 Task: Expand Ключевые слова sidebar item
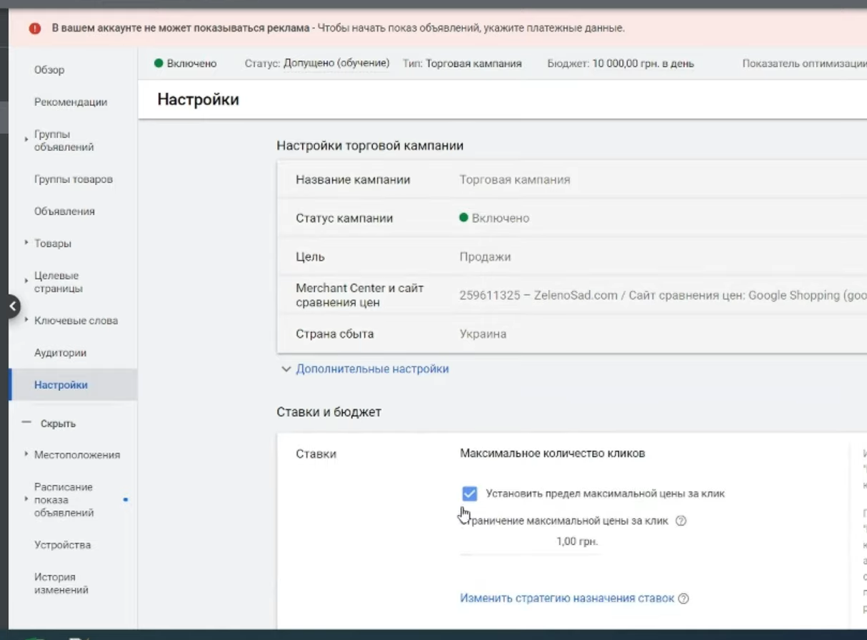(75, 321)
